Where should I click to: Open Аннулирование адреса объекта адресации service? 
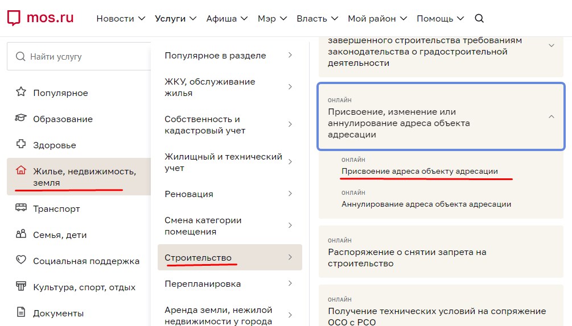pos(426,204)
